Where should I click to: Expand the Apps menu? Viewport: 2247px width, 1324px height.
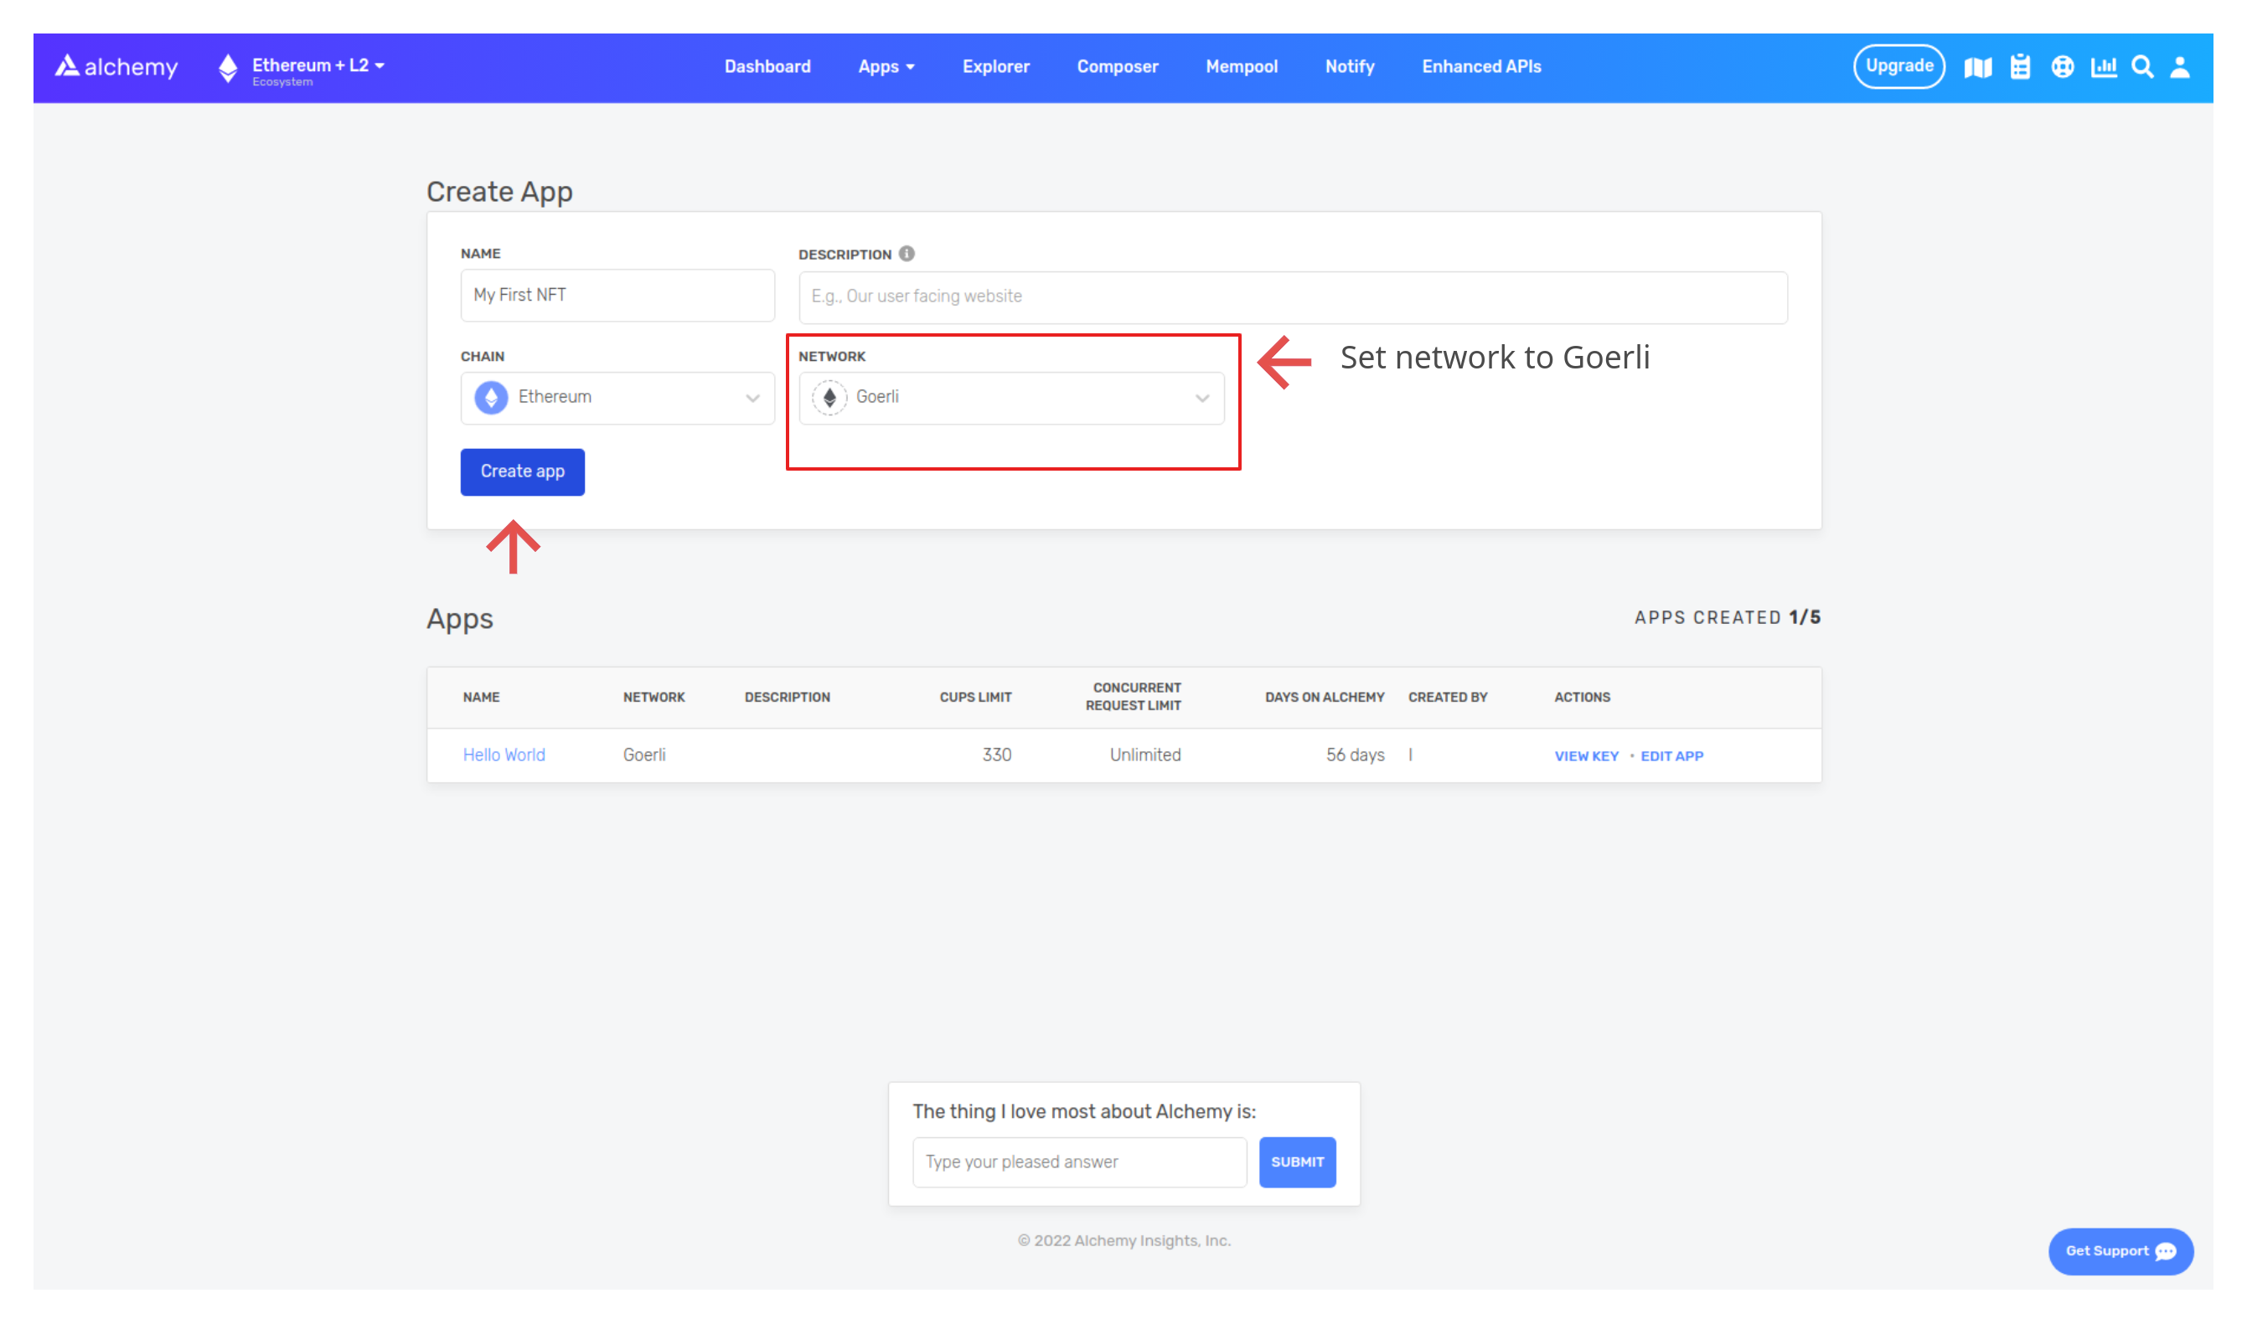(886, 67)
